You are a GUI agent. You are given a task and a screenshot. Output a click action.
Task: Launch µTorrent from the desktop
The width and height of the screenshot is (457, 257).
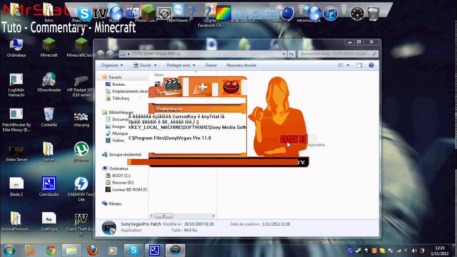pos(81,152)
